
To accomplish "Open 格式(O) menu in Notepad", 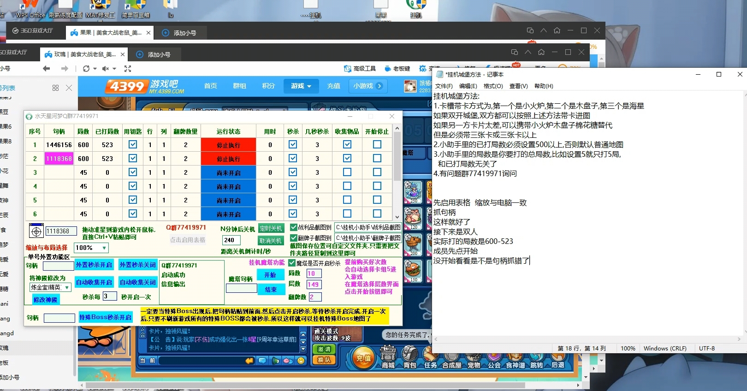I will click(493, 86).
